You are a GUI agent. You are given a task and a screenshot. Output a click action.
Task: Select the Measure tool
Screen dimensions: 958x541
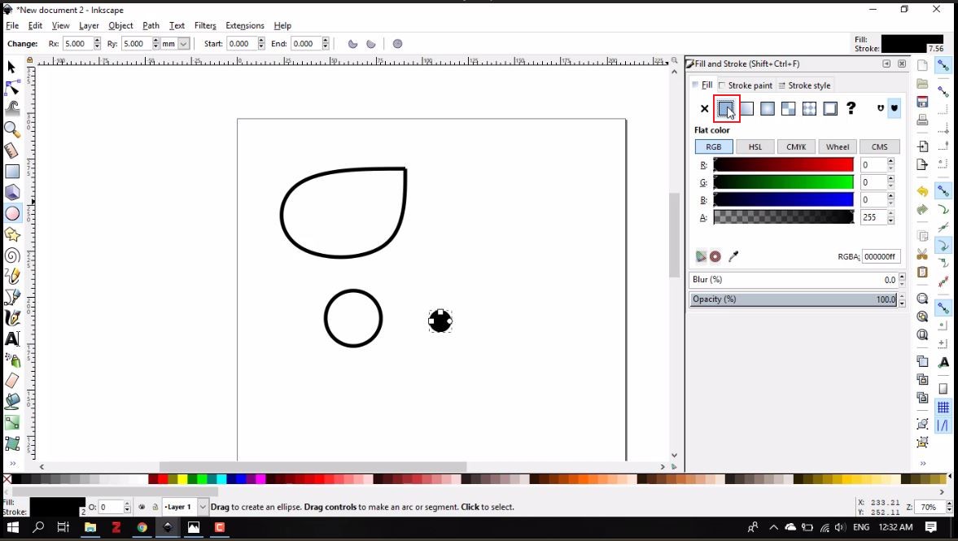pyautogui.click(x=11, y=151)
